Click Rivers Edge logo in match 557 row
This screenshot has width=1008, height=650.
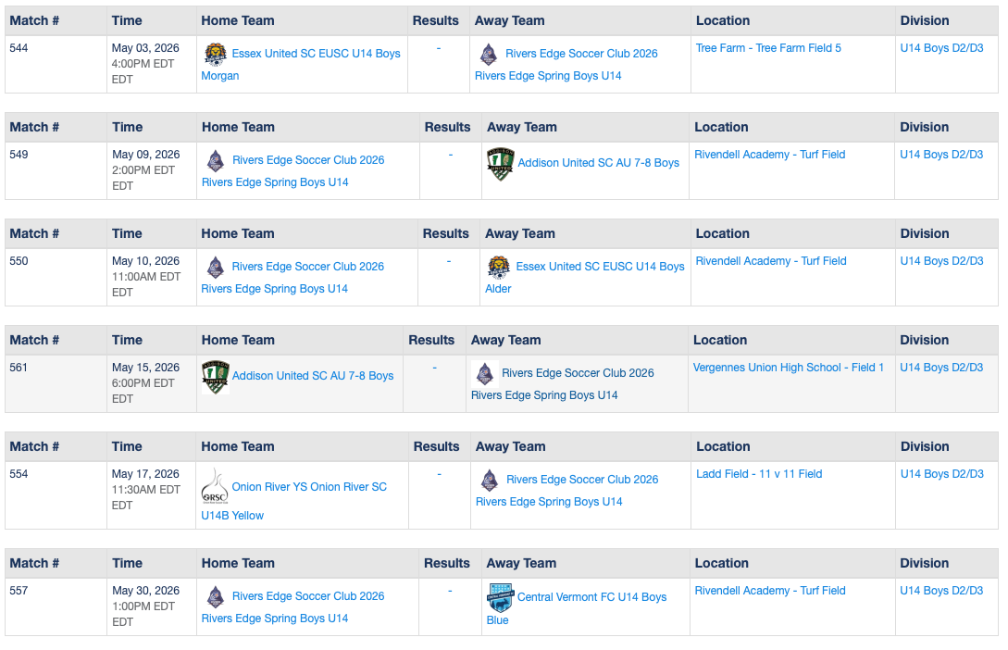[x=216, y=597]
